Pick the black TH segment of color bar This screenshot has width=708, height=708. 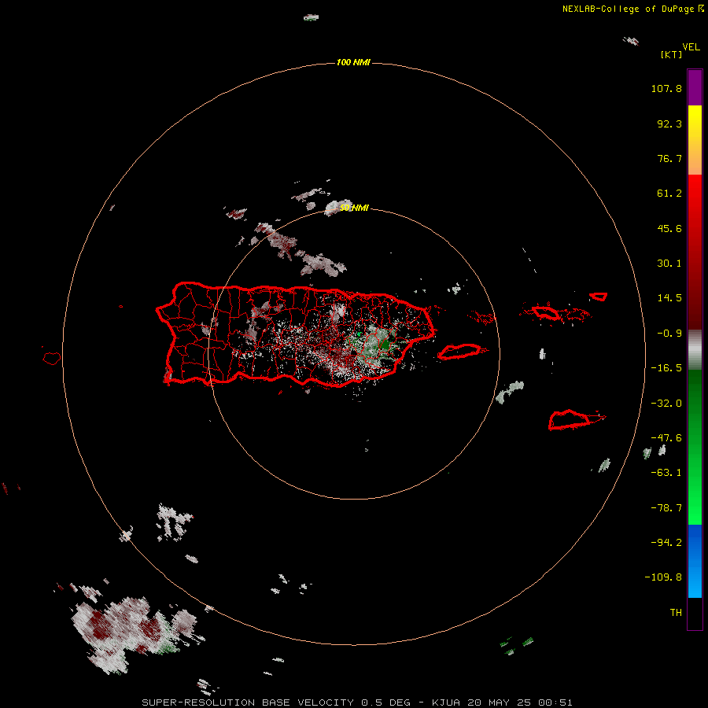695,613
